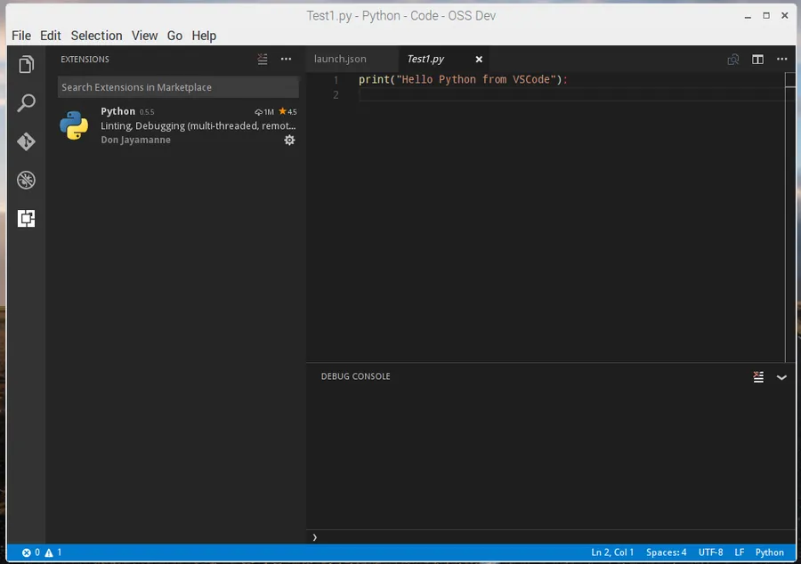Open the Search view in activity bar
Screen dimensions: 801x564
click(26, 102)
